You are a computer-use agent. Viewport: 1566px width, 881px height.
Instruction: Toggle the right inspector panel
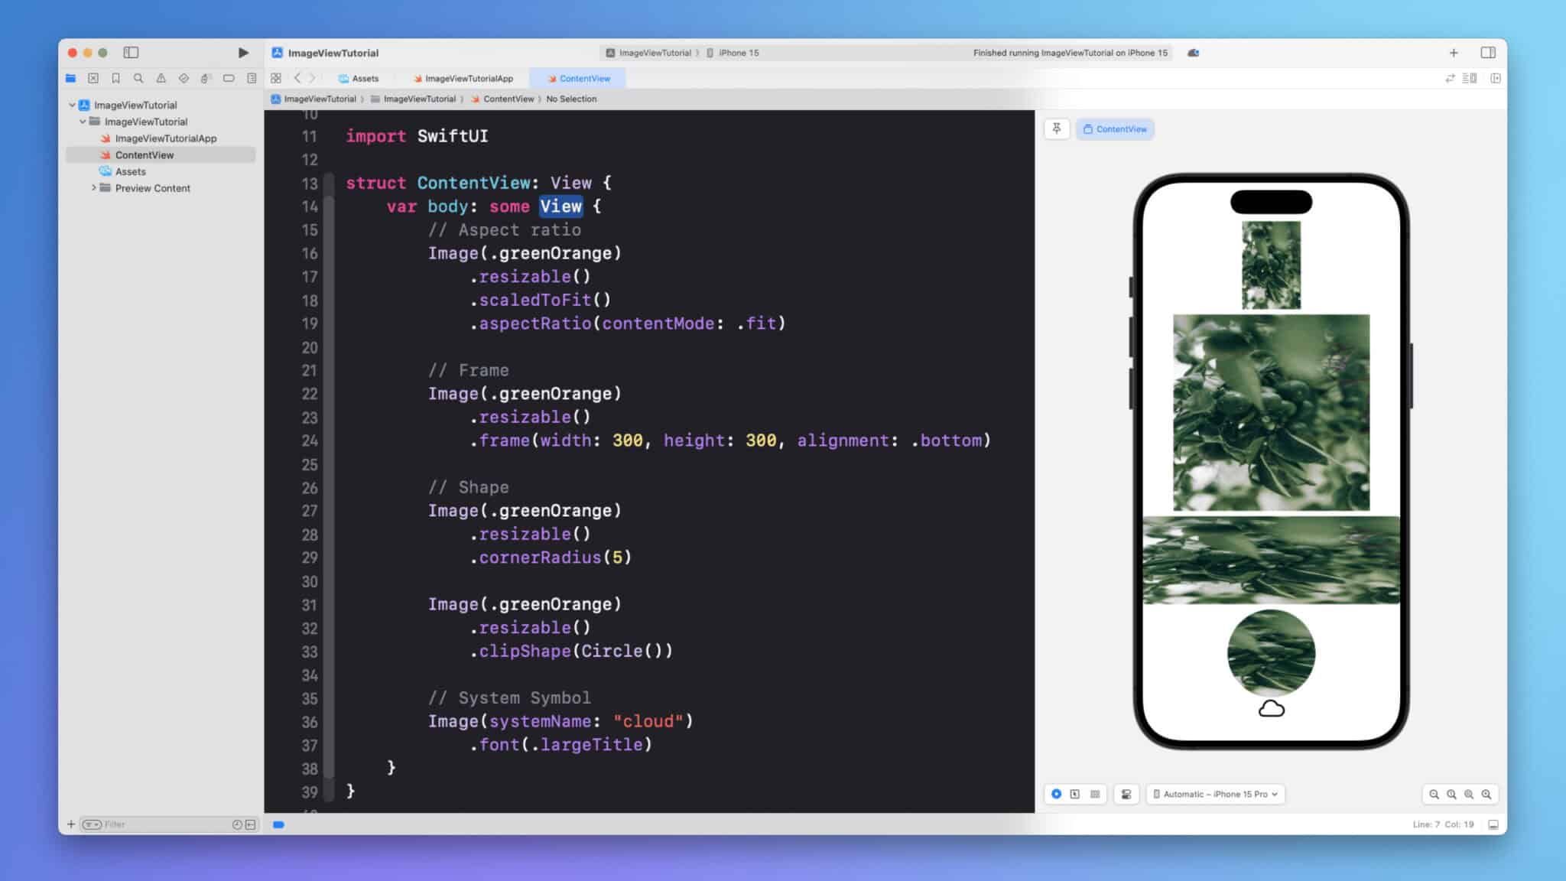[1487, 53]
